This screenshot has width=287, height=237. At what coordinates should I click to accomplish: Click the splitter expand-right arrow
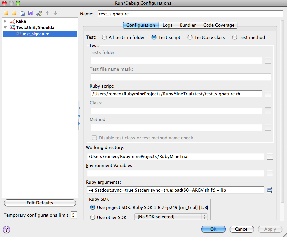point(79,124)
